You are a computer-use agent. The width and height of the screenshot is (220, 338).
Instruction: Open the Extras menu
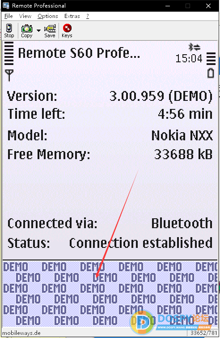click(72, 16)
